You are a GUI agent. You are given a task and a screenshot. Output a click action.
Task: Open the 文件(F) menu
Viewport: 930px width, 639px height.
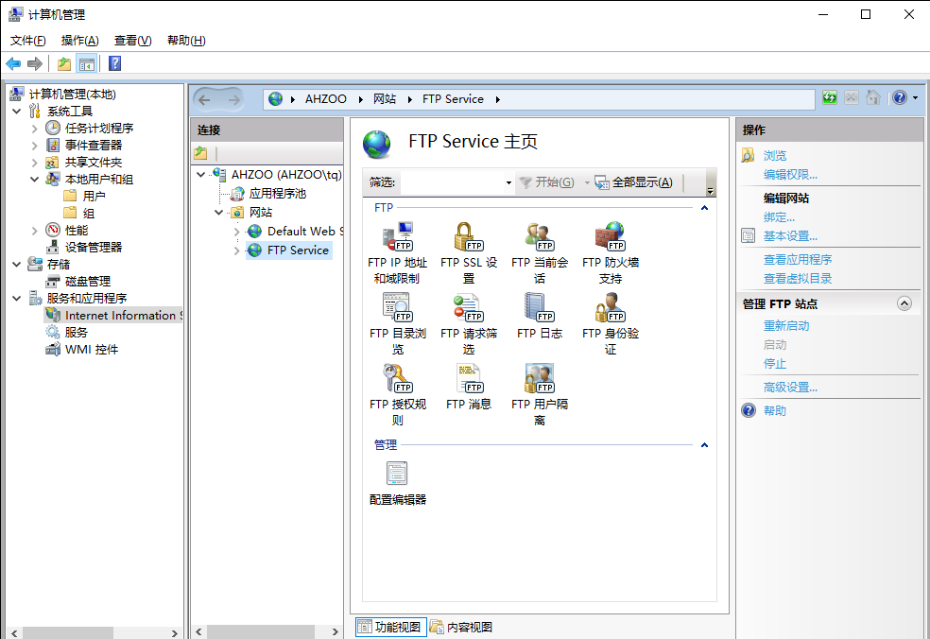pyautogui.click(x=27, y=41)
